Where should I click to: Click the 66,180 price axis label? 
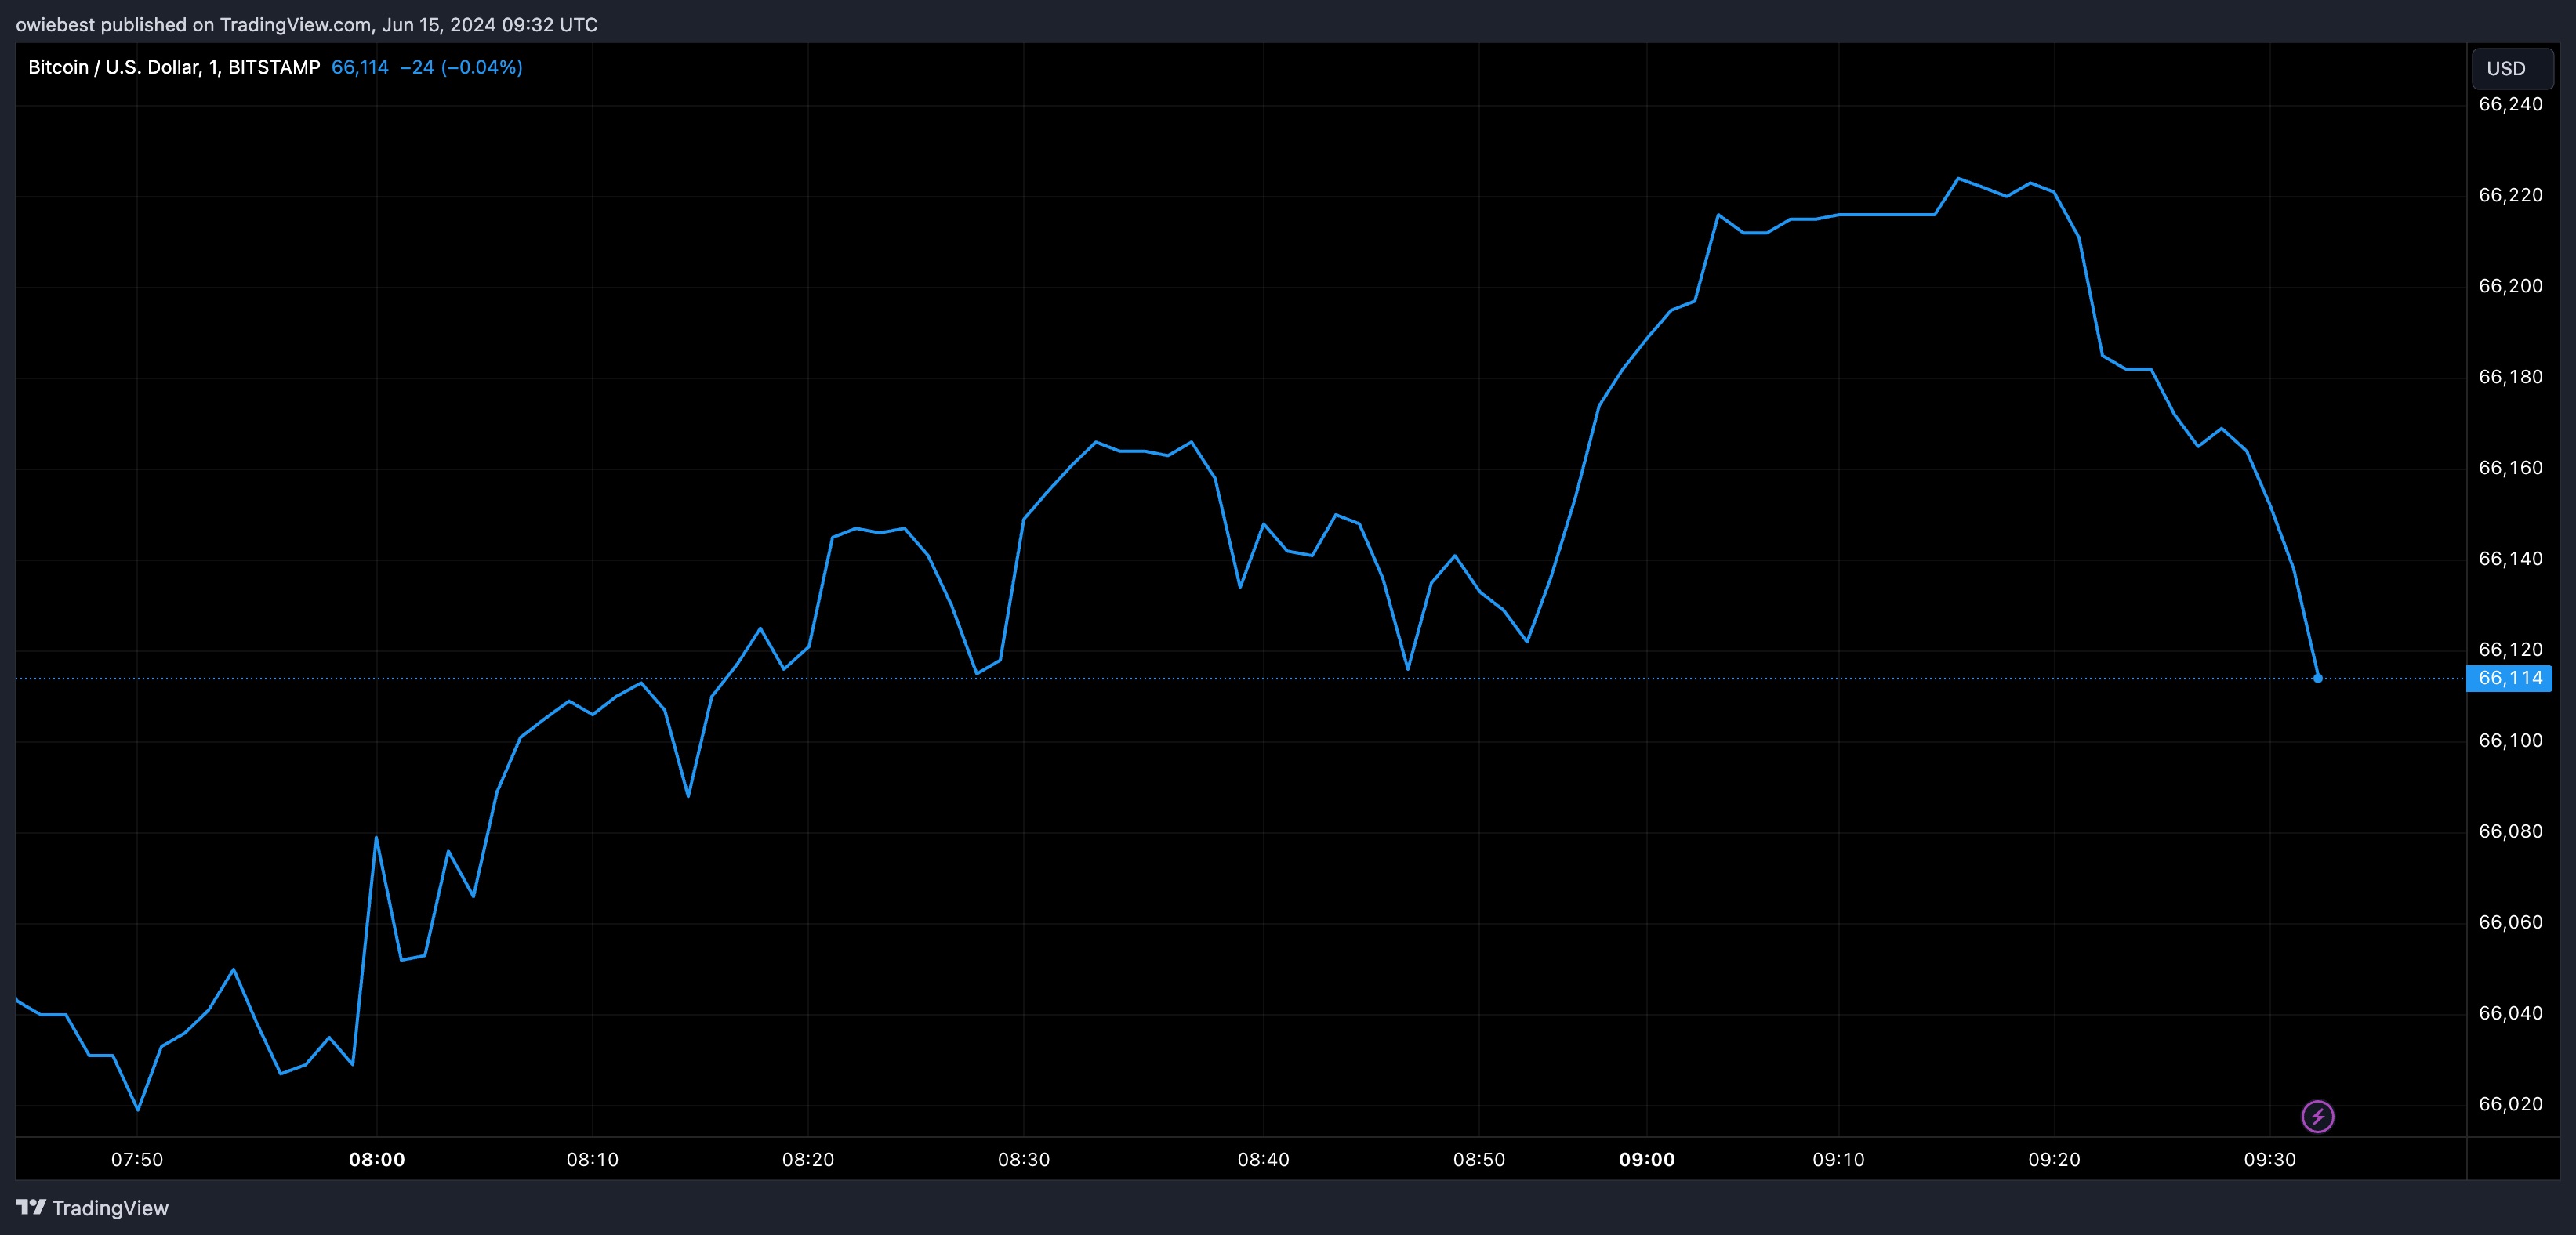coord(2510,378)
